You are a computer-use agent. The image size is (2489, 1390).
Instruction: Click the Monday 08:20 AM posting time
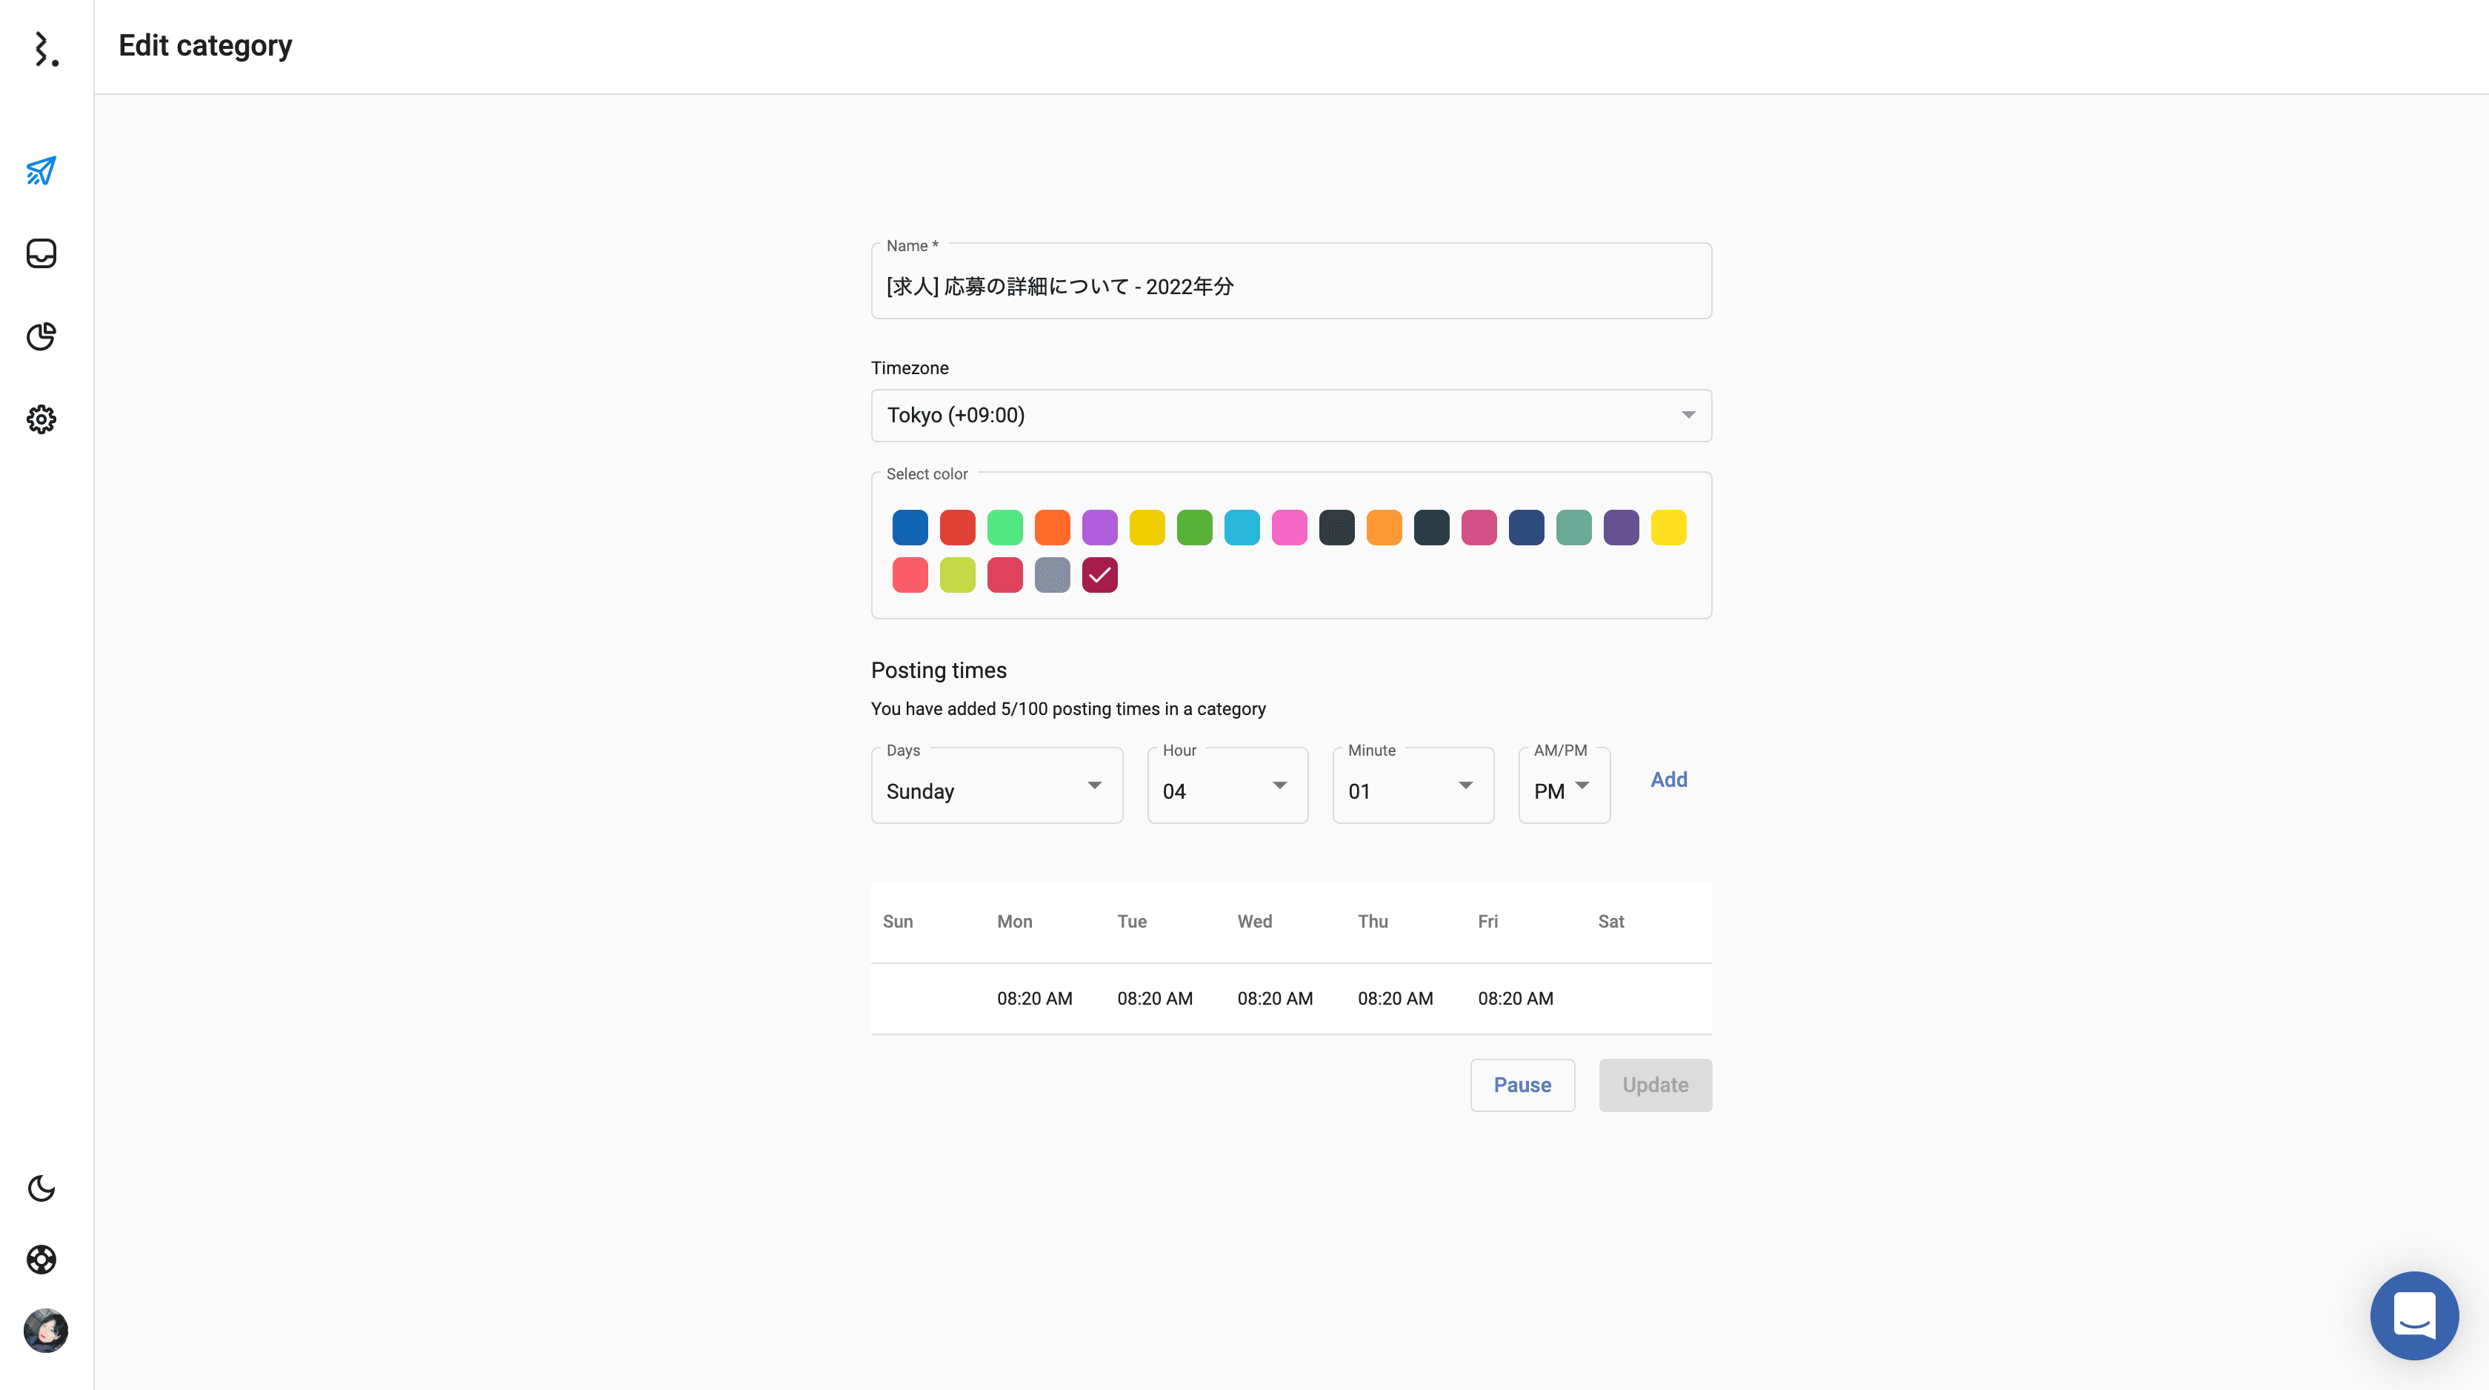coord(1035,999)
